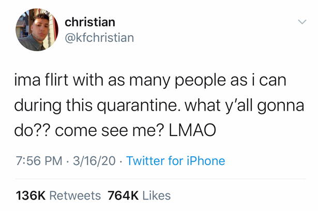Open the @kfchristian handle

pos(99,38)
